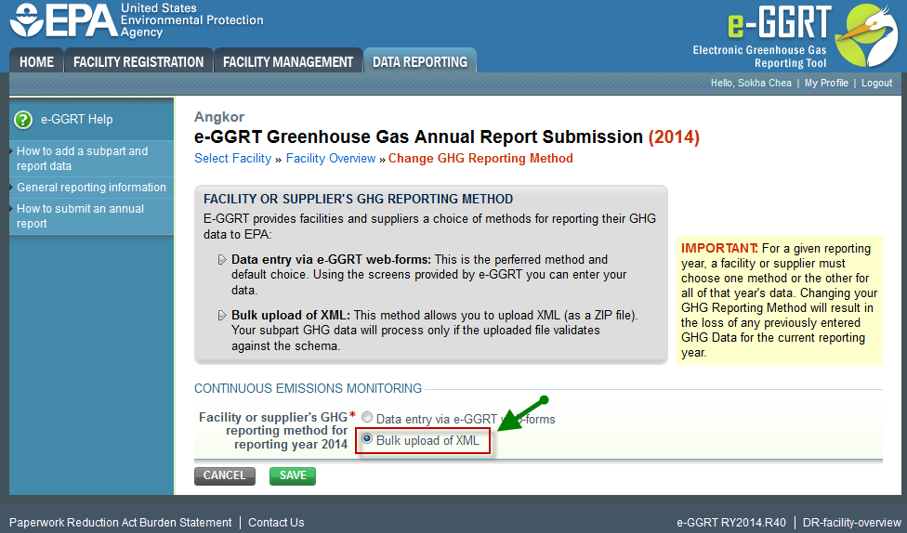Open 'General reporting information' help link

(x=91, y=188)
